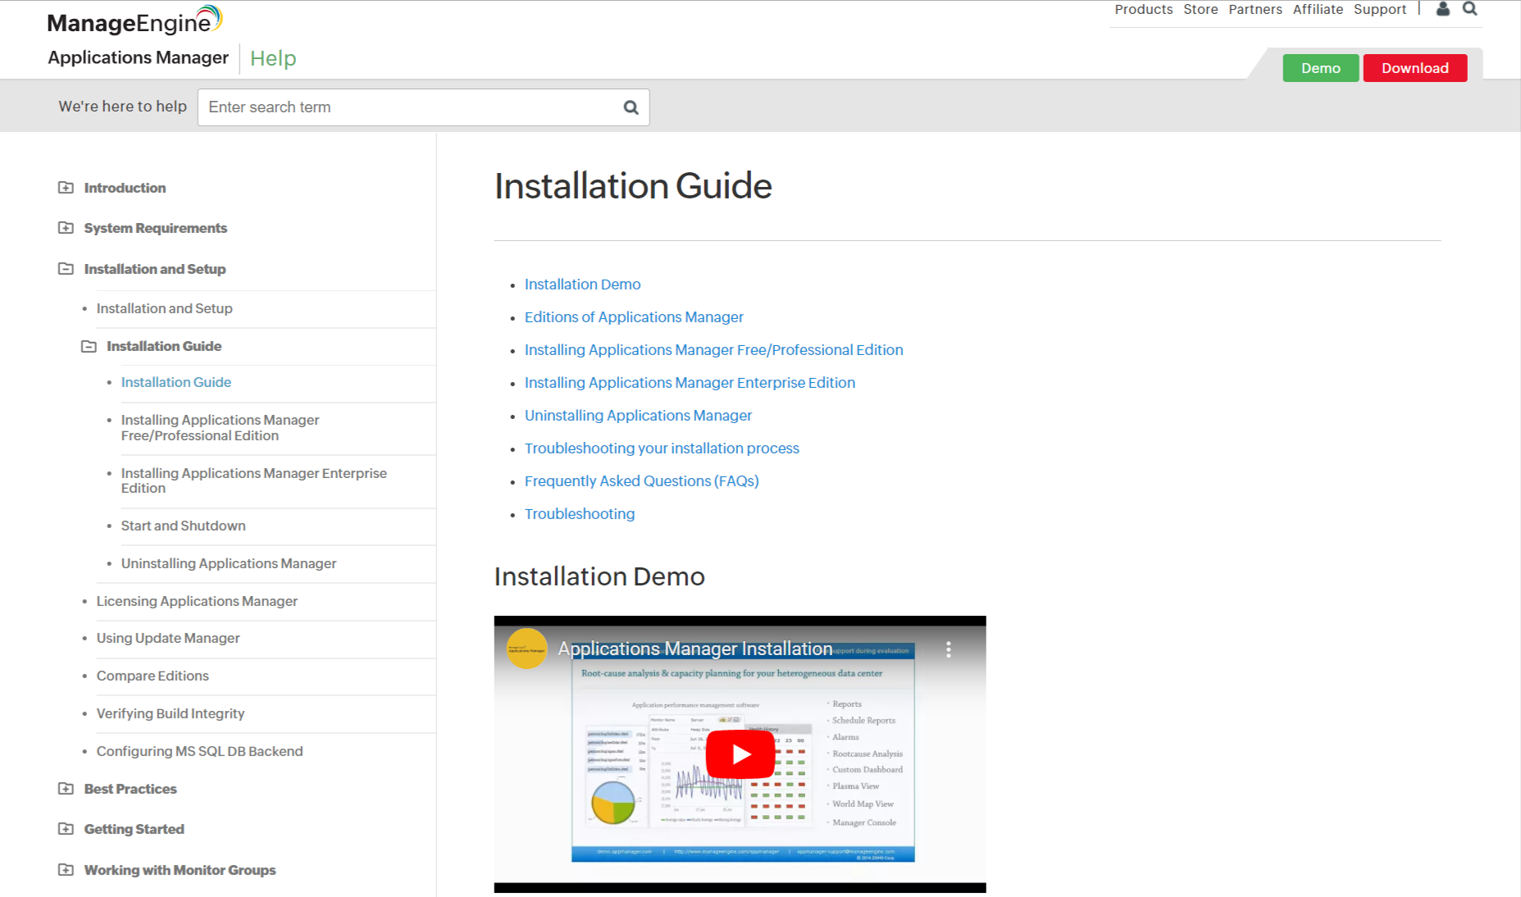Screen dimensions: 1521x897
Task: Select sidebar Configuring MS SQL DB Backend
Action: click(199, 751)
